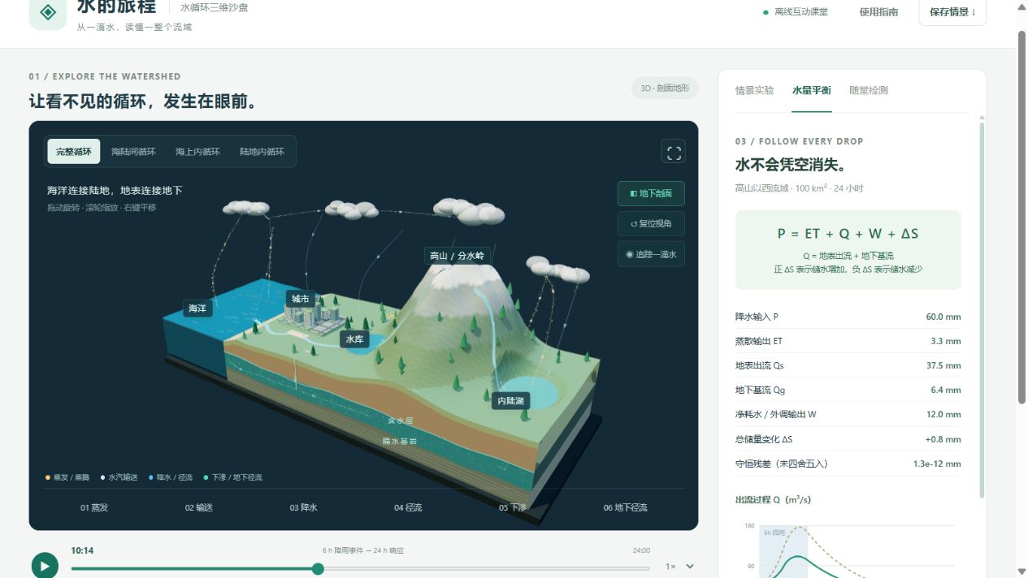Select the 内陆湖 label in the scene

[x=510, y=400]
